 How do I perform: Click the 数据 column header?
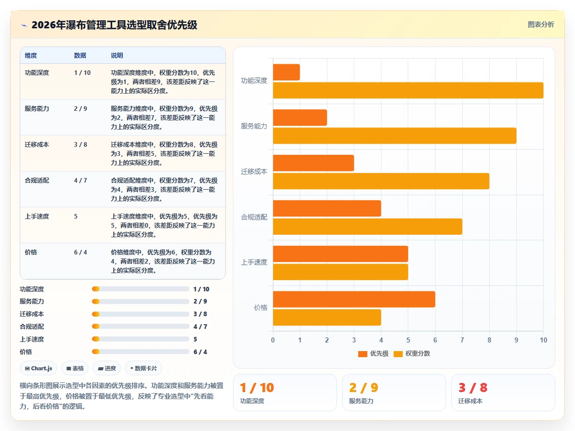(x=80, y=56)
